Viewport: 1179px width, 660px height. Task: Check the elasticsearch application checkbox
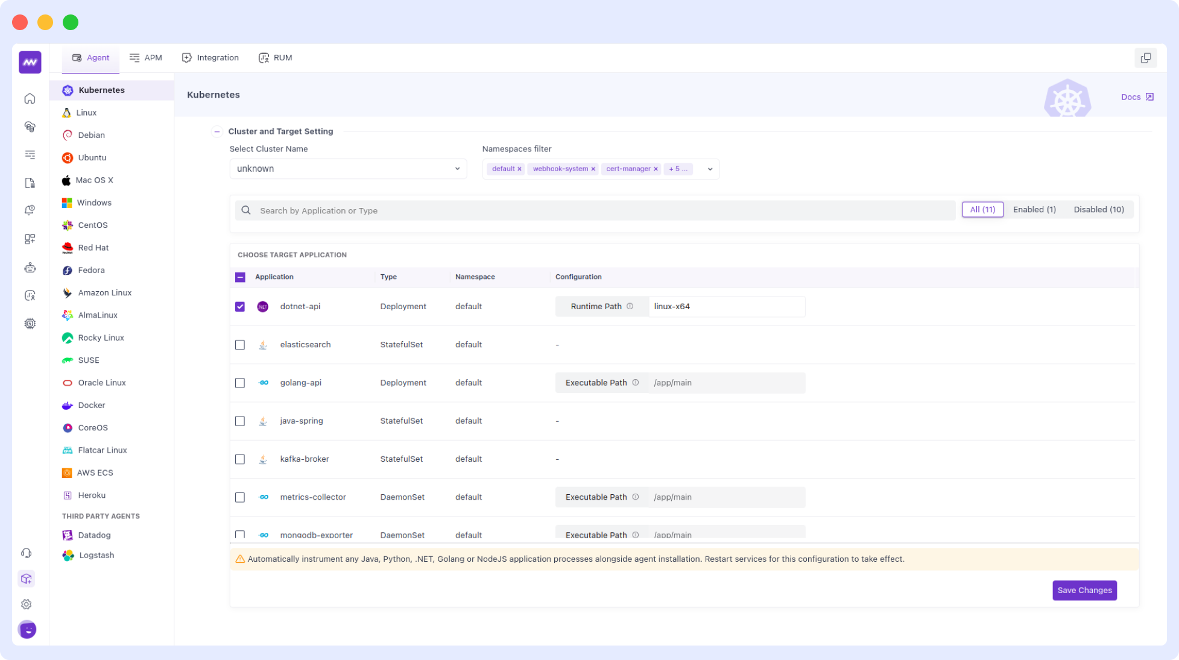[x=240, y=345]
